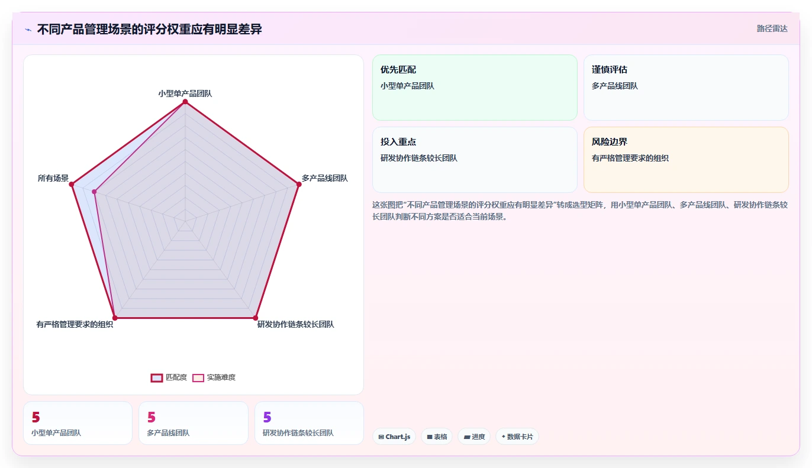Screen dimensions: 812x468
Task: Open the 风险边界 card
Action: click(686, 160)
